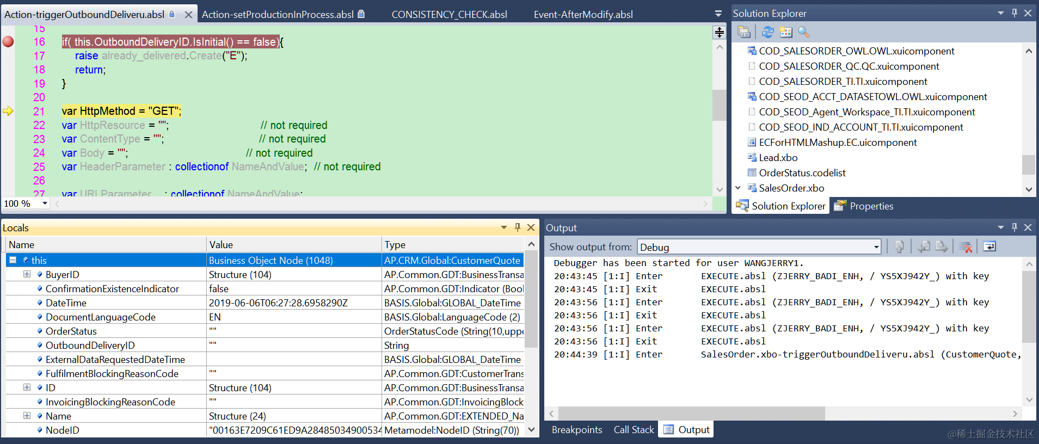Screen dimensions: 1039x444
Task: Select COD_SALESORDER_TI.TI.xuicomponent file
Action: click(843, 81)
